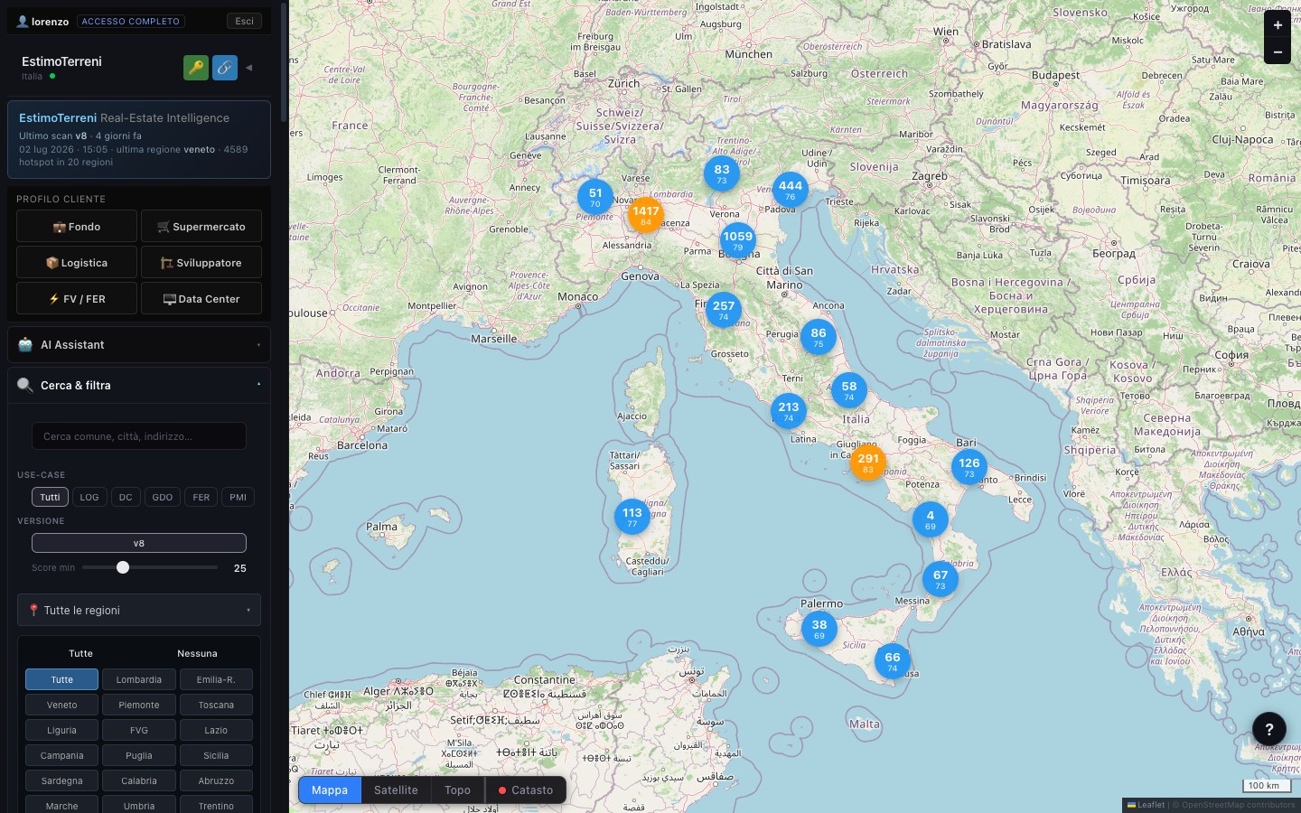This screenshot has height=813, width=1301.
Task: Choose the FV / FER client profile
Action: [x=77, y=298]
